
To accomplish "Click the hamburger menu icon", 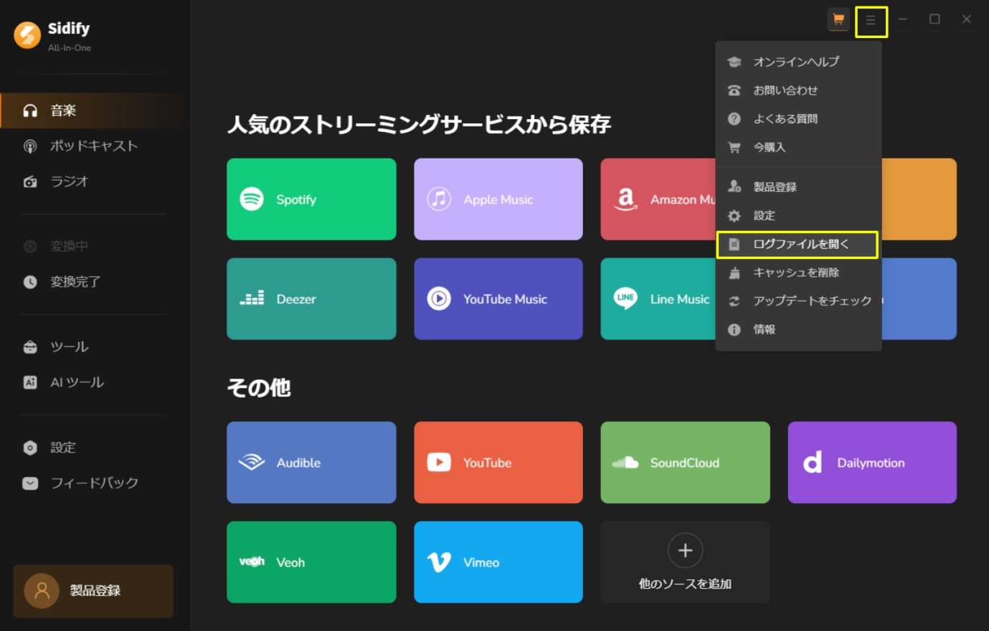I will [871, 21].
